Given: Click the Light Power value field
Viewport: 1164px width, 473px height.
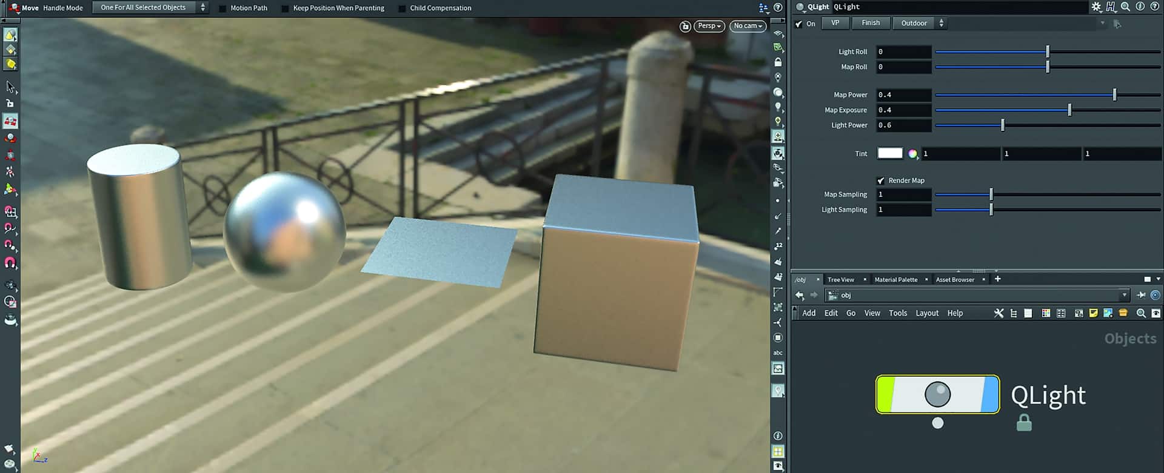Looking at the screenshot, I should [x=903, y=125].
